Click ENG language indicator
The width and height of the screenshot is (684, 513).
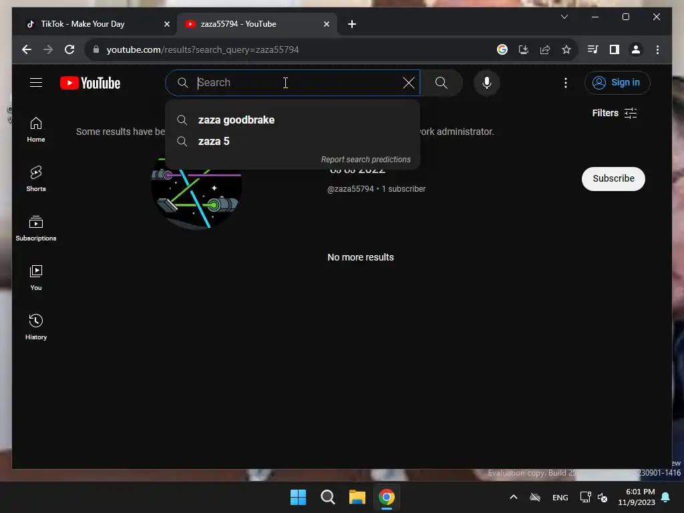[560, 498]
